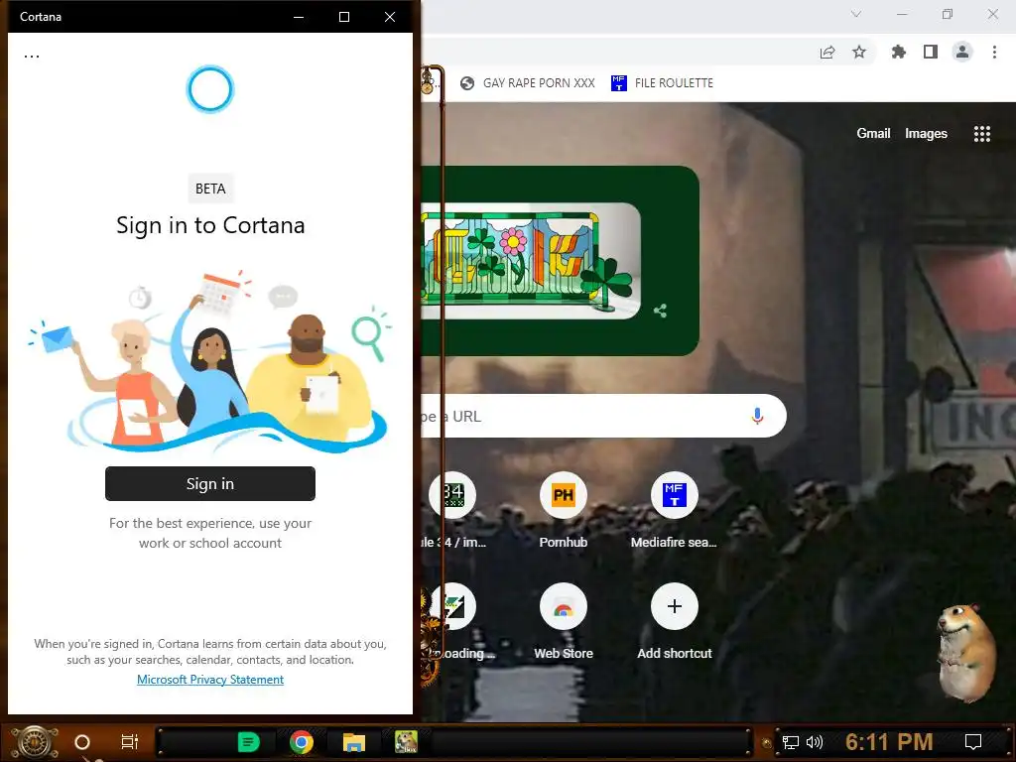Click the doodle share icon

(x=660, y=311)
